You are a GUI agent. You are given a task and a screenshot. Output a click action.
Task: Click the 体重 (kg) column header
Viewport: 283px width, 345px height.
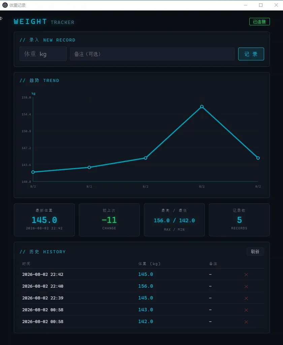pyautogui.click(x=149, y=264)
